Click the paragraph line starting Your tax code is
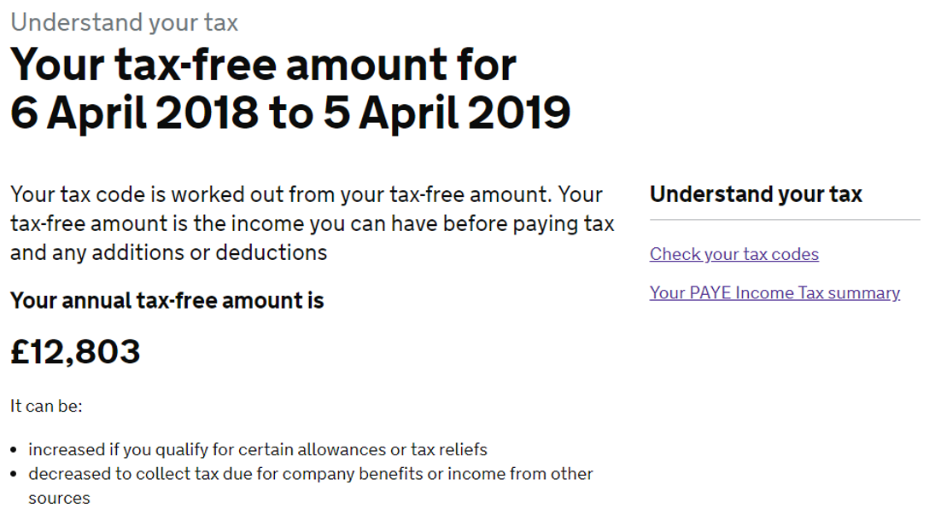935x520 pixels. point(307,194)
